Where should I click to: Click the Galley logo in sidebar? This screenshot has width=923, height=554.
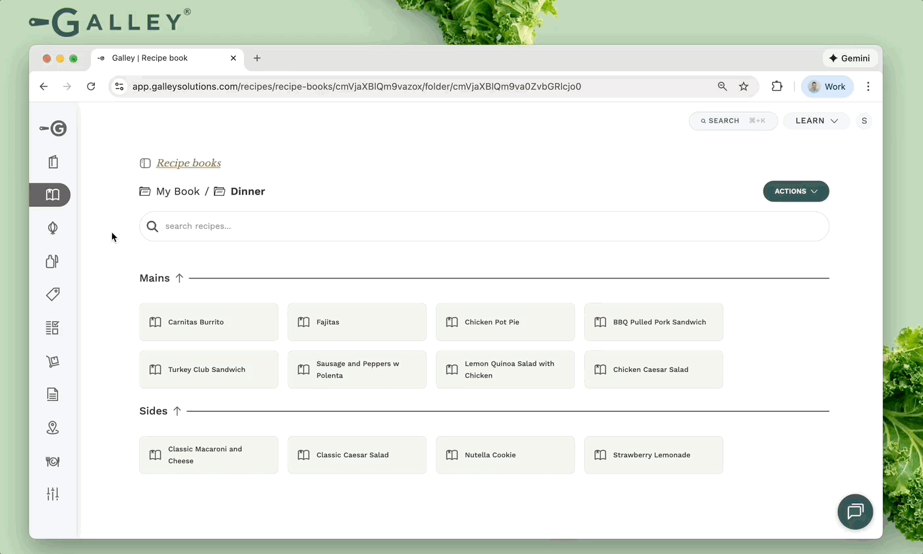(x=53, y=129)
